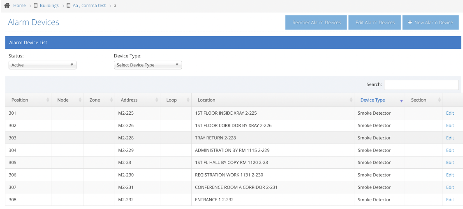Click ADMINISTRATION BY RM 1115 2-229 location
The height and width of the screenshot is (209, 463).
pyautogui.click(x=232, y=150)
